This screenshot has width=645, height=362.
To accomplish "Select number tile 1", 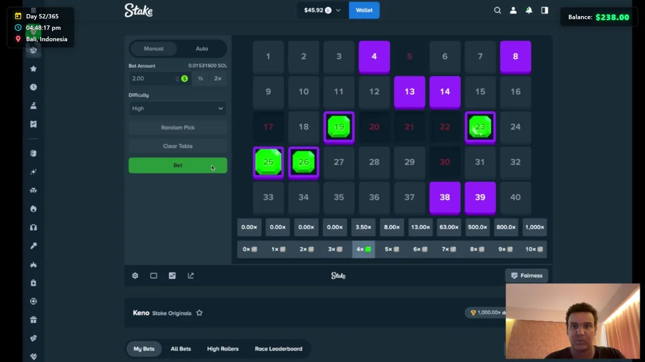I will 268,57.
